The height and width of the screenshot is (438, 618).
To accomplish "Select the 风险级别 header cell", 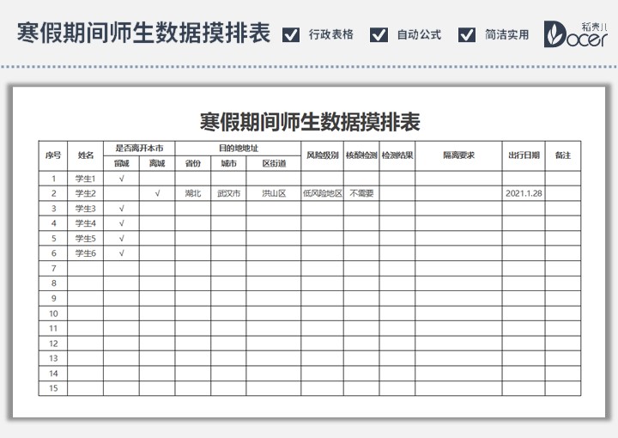I will pos(323,155).
